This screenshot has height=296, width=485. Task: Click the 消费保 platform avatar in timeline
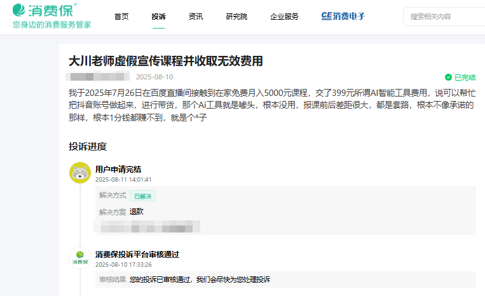pos(80,258)
